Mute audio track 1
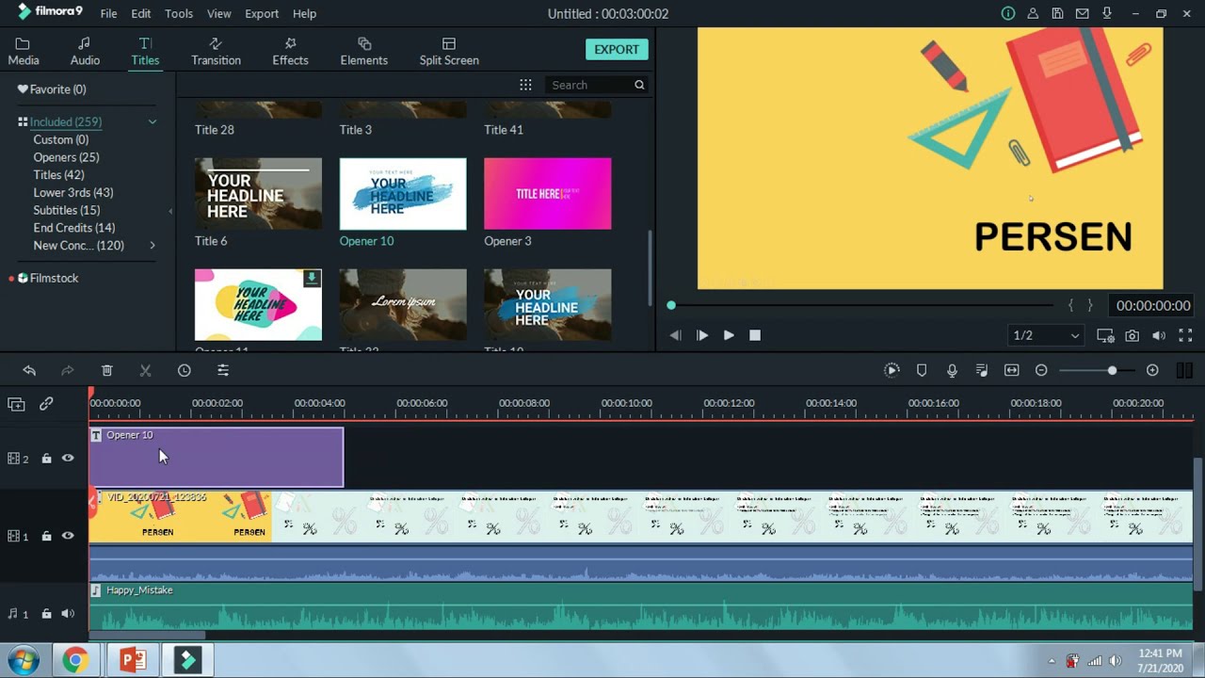The image size is (1205, 678). tap(68, 614)
